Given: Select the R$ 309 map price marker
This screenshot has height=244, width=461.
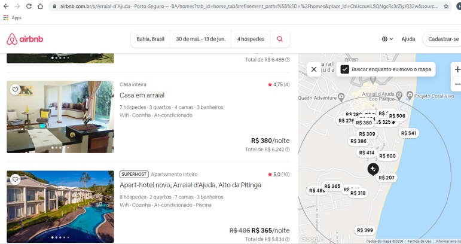Looking at the screenshot, I should pos(367,134).
